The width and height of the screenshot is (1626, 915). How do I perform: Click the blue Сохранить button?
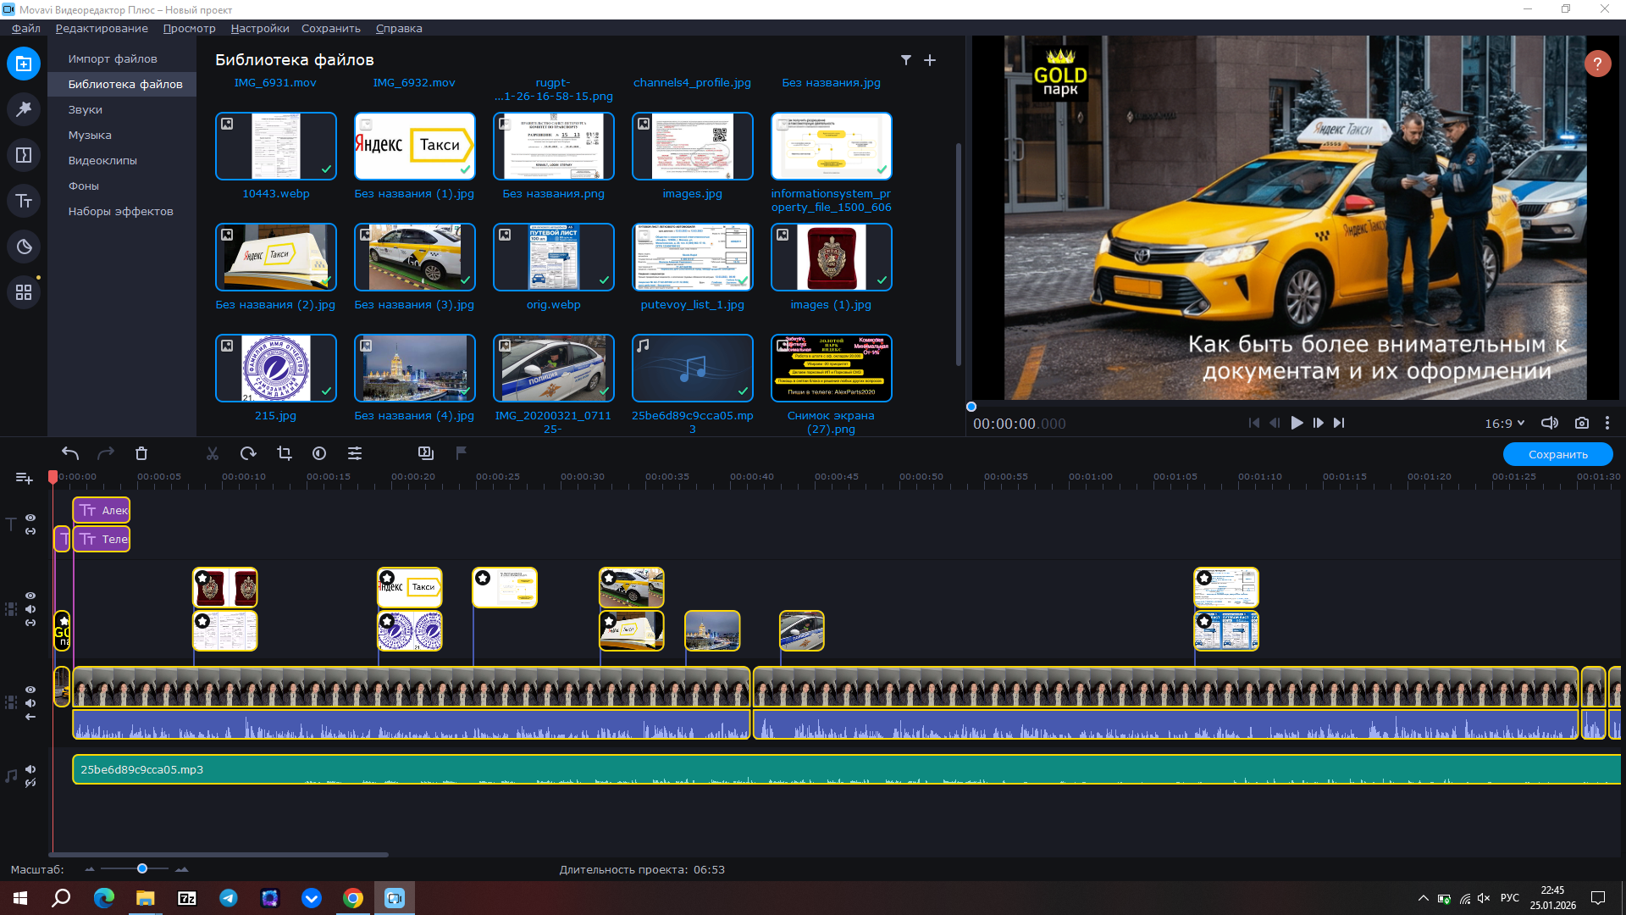point(1557,454)
